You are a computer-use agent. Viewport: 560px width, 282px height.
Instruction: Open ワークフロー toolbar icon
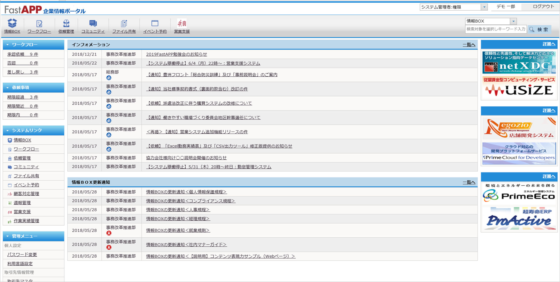coord(39,26)
